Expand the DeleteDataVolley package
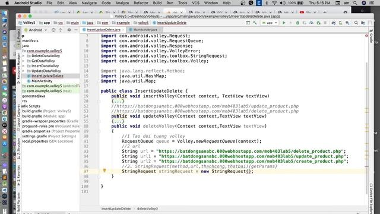This screenshot has height=214, width=380. point(24,56)
